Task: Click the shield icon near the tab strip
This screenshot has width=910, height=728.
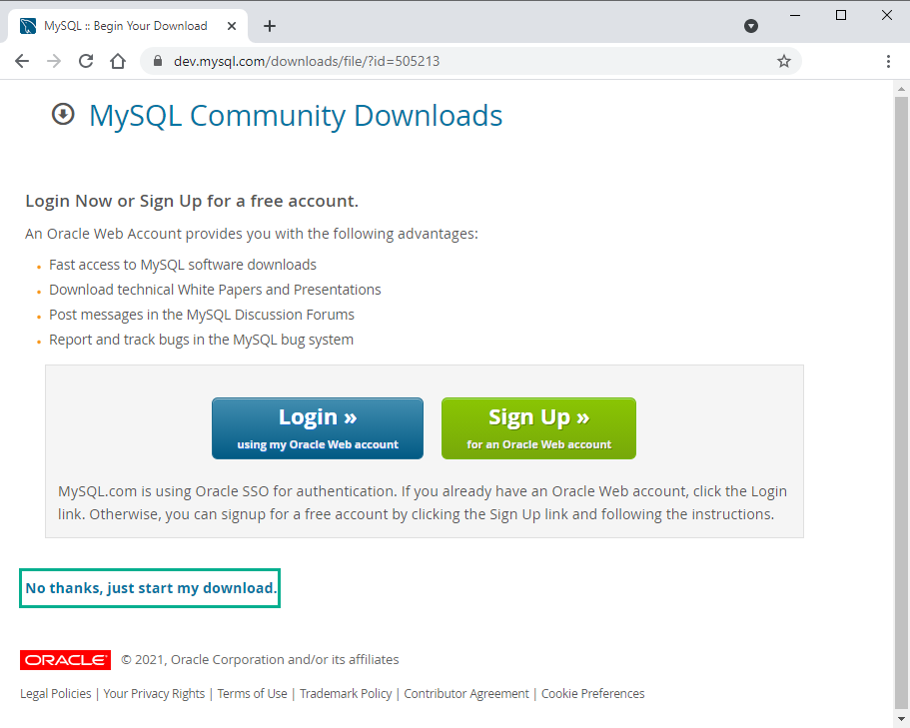Action: pos(750,26)
